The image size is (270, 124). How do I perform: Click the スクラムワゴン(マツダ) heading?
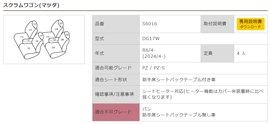pyautogui.click(x=31, y=5)
